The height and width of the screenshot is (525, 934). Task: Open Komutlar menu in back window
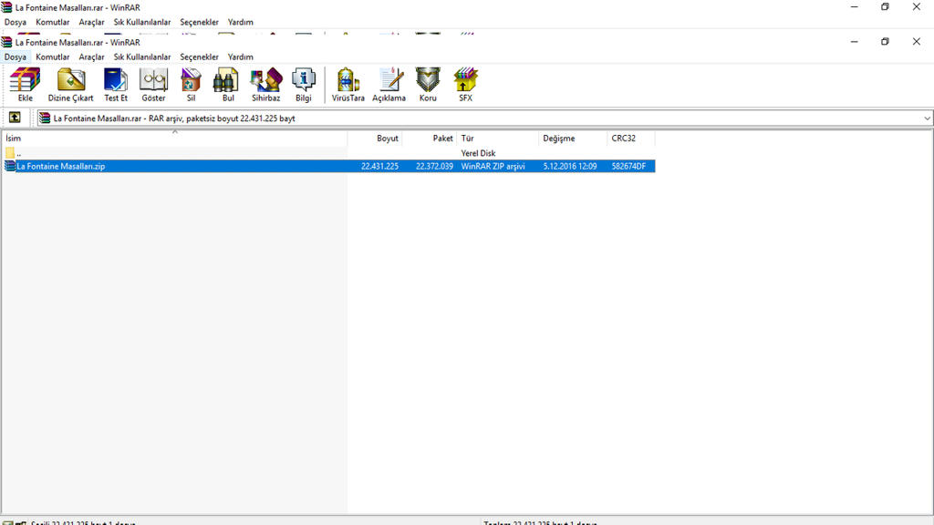point(52,22)
